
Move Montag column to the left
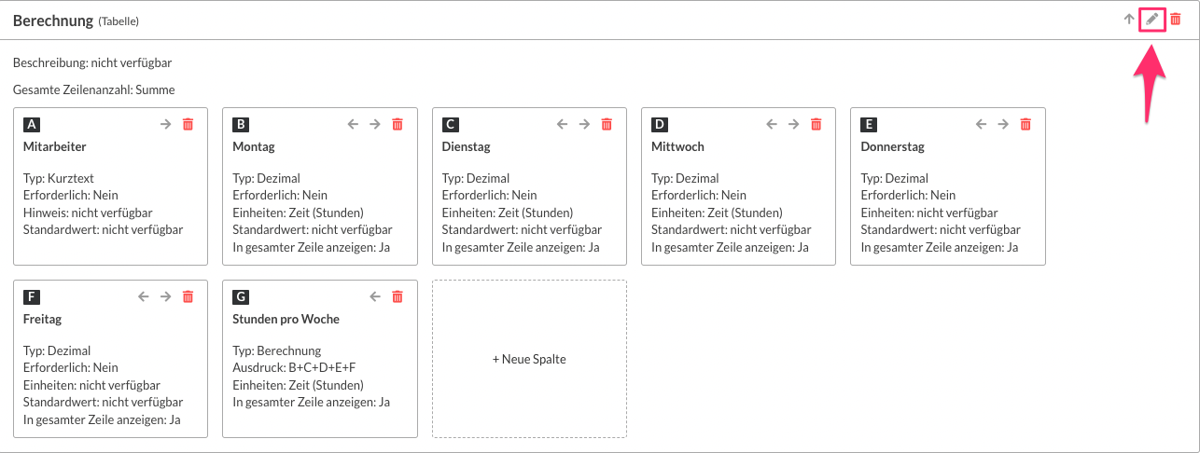pyautogui.click(x=353, y=124)
